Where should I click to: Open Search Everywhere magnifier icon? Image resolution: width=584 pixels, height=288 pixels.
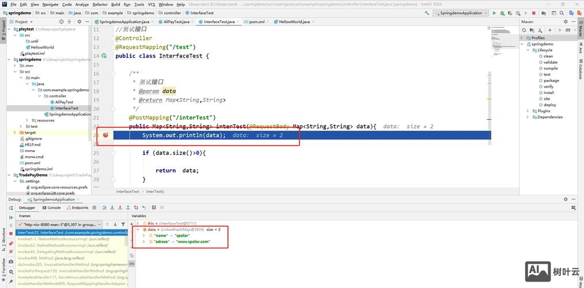[x=562, y=13]
